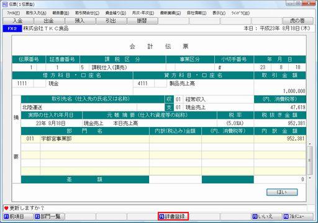Click the red heart prompt icon

[6, 208]
